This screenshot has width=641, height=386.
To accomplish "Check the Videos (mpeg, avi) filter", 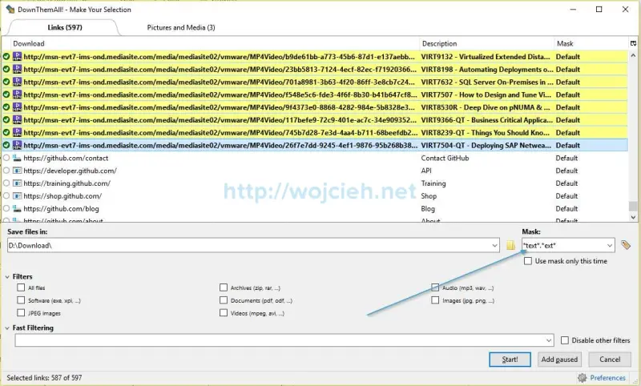I will point(224,313).
